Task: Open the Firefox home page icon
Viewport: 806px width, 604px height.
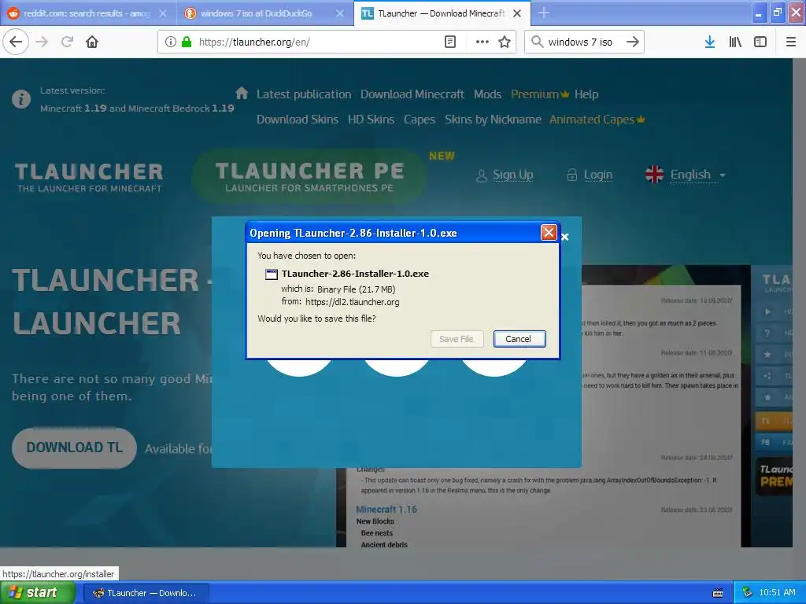Action: (92, 42)
